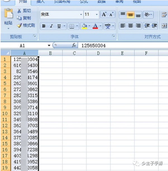Image resolution: width=168 pixels, height=171 pixels.
Task: Open the fill color dropdown arrow
Action: [89, 26]
